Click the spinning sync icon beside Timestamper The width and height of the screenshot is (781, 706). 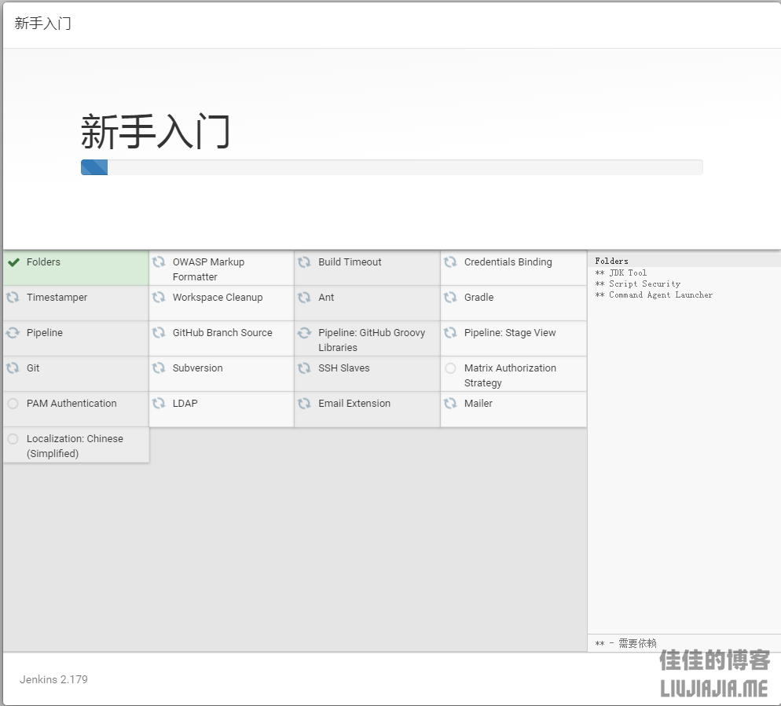(13, 298)
